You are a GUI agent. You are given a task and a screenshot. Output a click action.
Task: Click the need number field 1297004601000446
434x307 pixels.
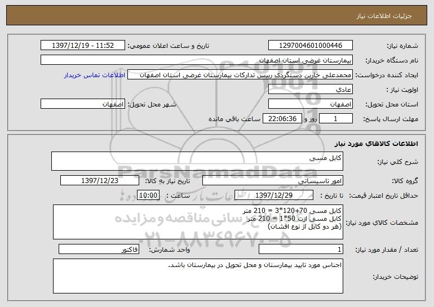point(310,45)
